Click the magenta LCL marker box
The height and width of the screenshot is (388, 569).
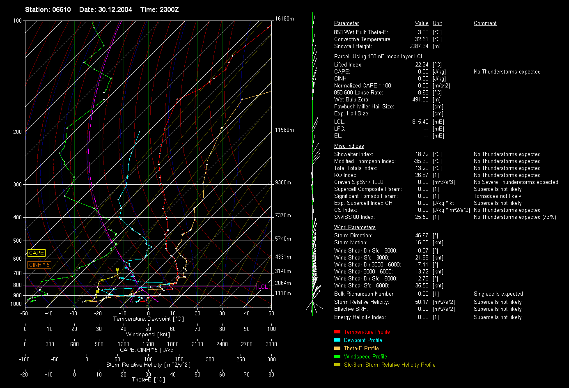(x=263, y=287)
